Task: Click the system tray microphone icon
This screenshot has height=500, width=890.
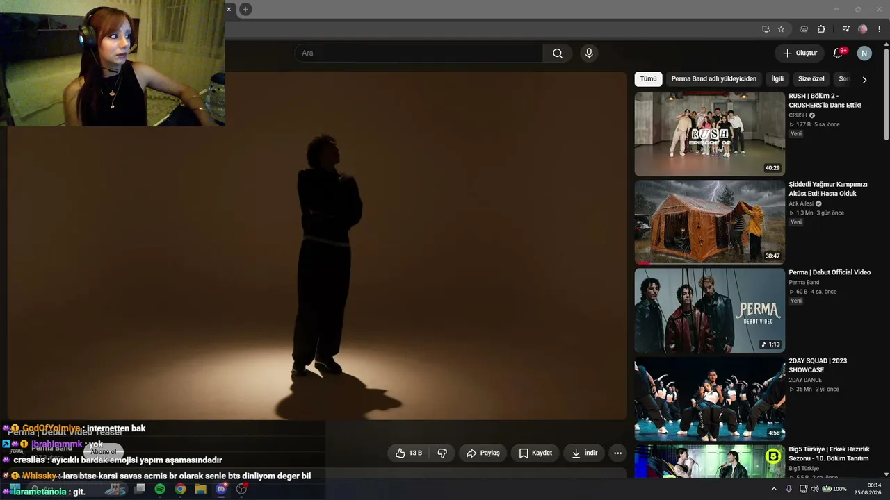Action: tap(788, 489)
